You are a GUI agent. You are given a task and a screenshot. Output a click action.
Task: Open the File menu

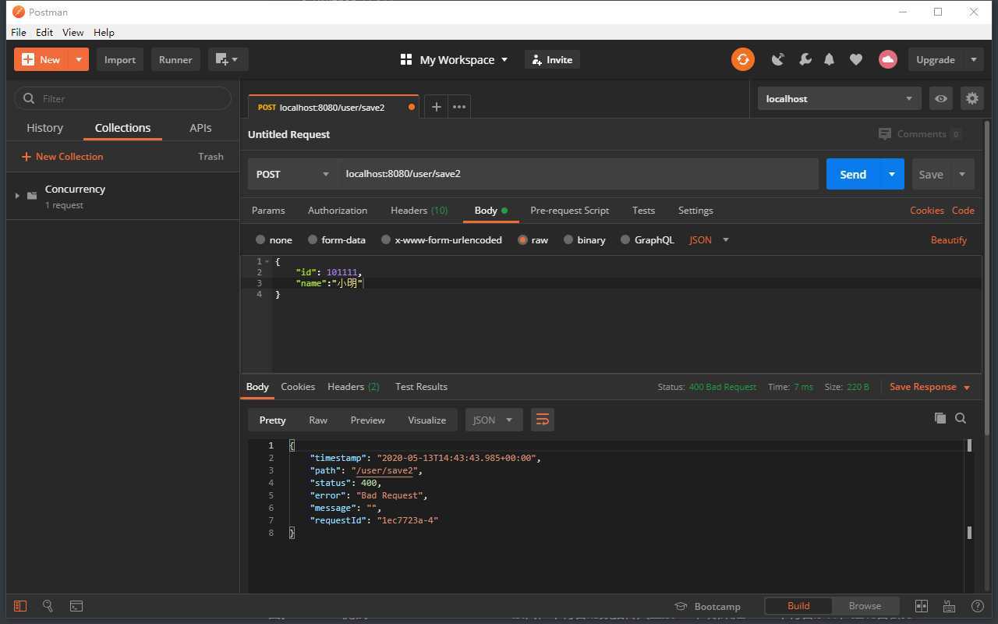coord(18,32)
